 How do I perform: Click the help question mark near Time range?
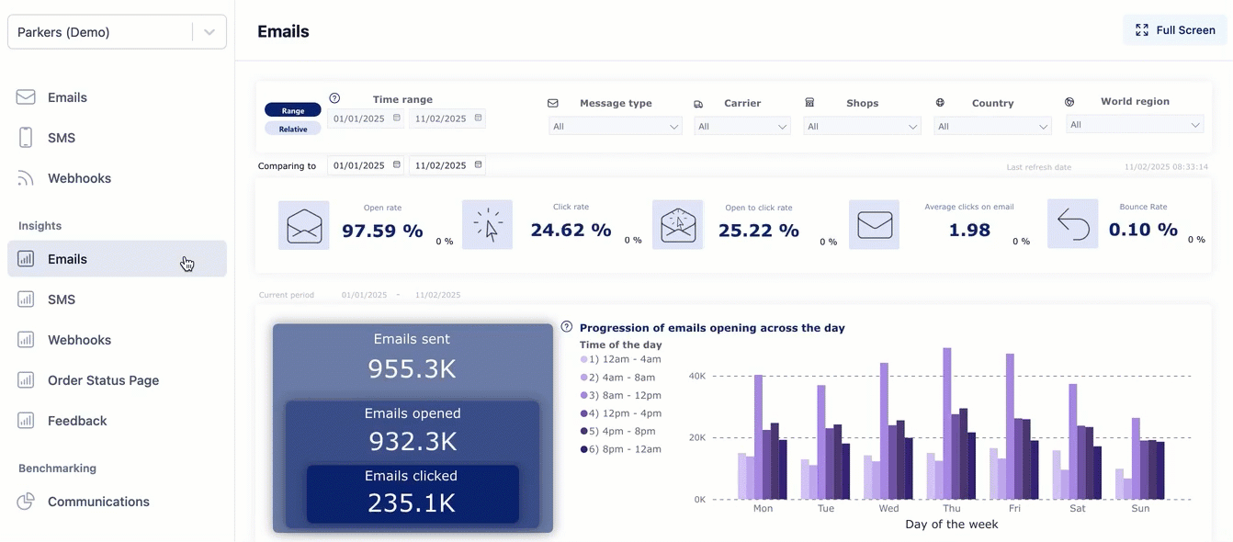click(x=334, y=97)
